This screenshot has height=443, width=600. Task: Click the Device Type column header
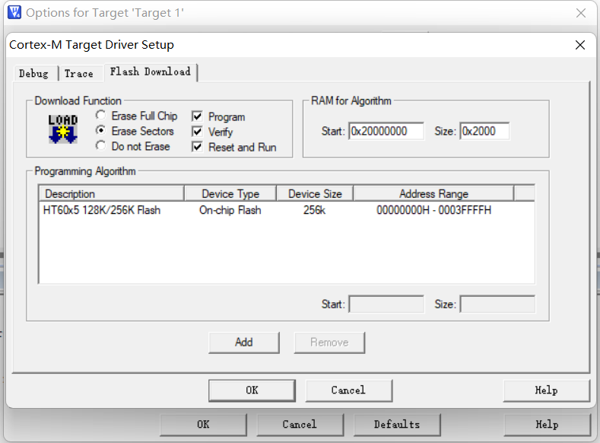pos(230,194)
